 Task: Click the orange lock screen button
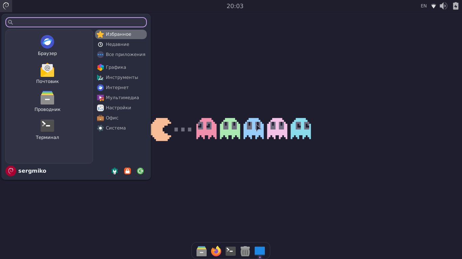click(128, 171)
